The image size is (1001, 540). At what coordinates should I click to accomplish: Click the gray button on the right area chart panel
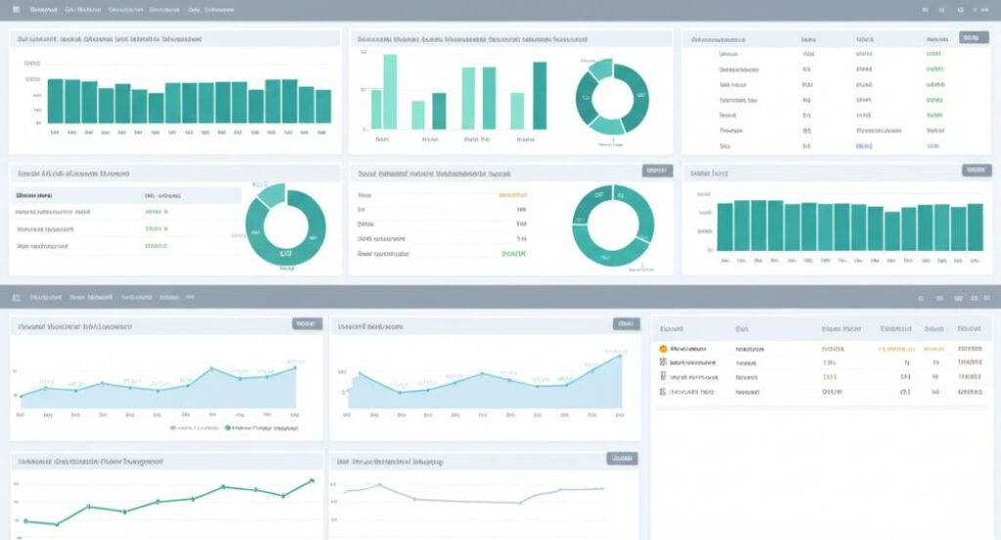click(626, 323)
